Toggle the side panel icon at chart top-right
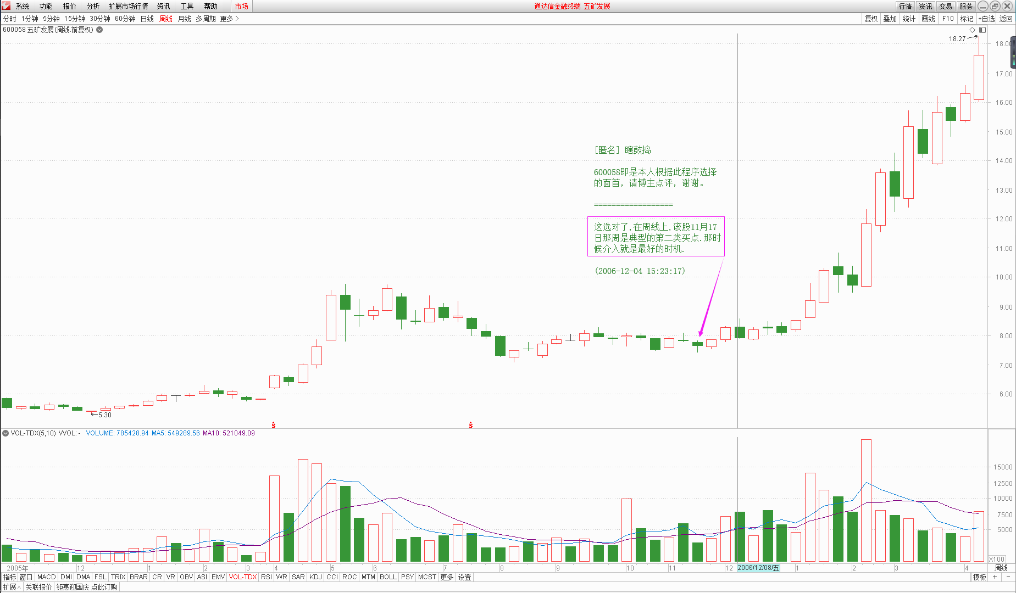 point(982,30)
